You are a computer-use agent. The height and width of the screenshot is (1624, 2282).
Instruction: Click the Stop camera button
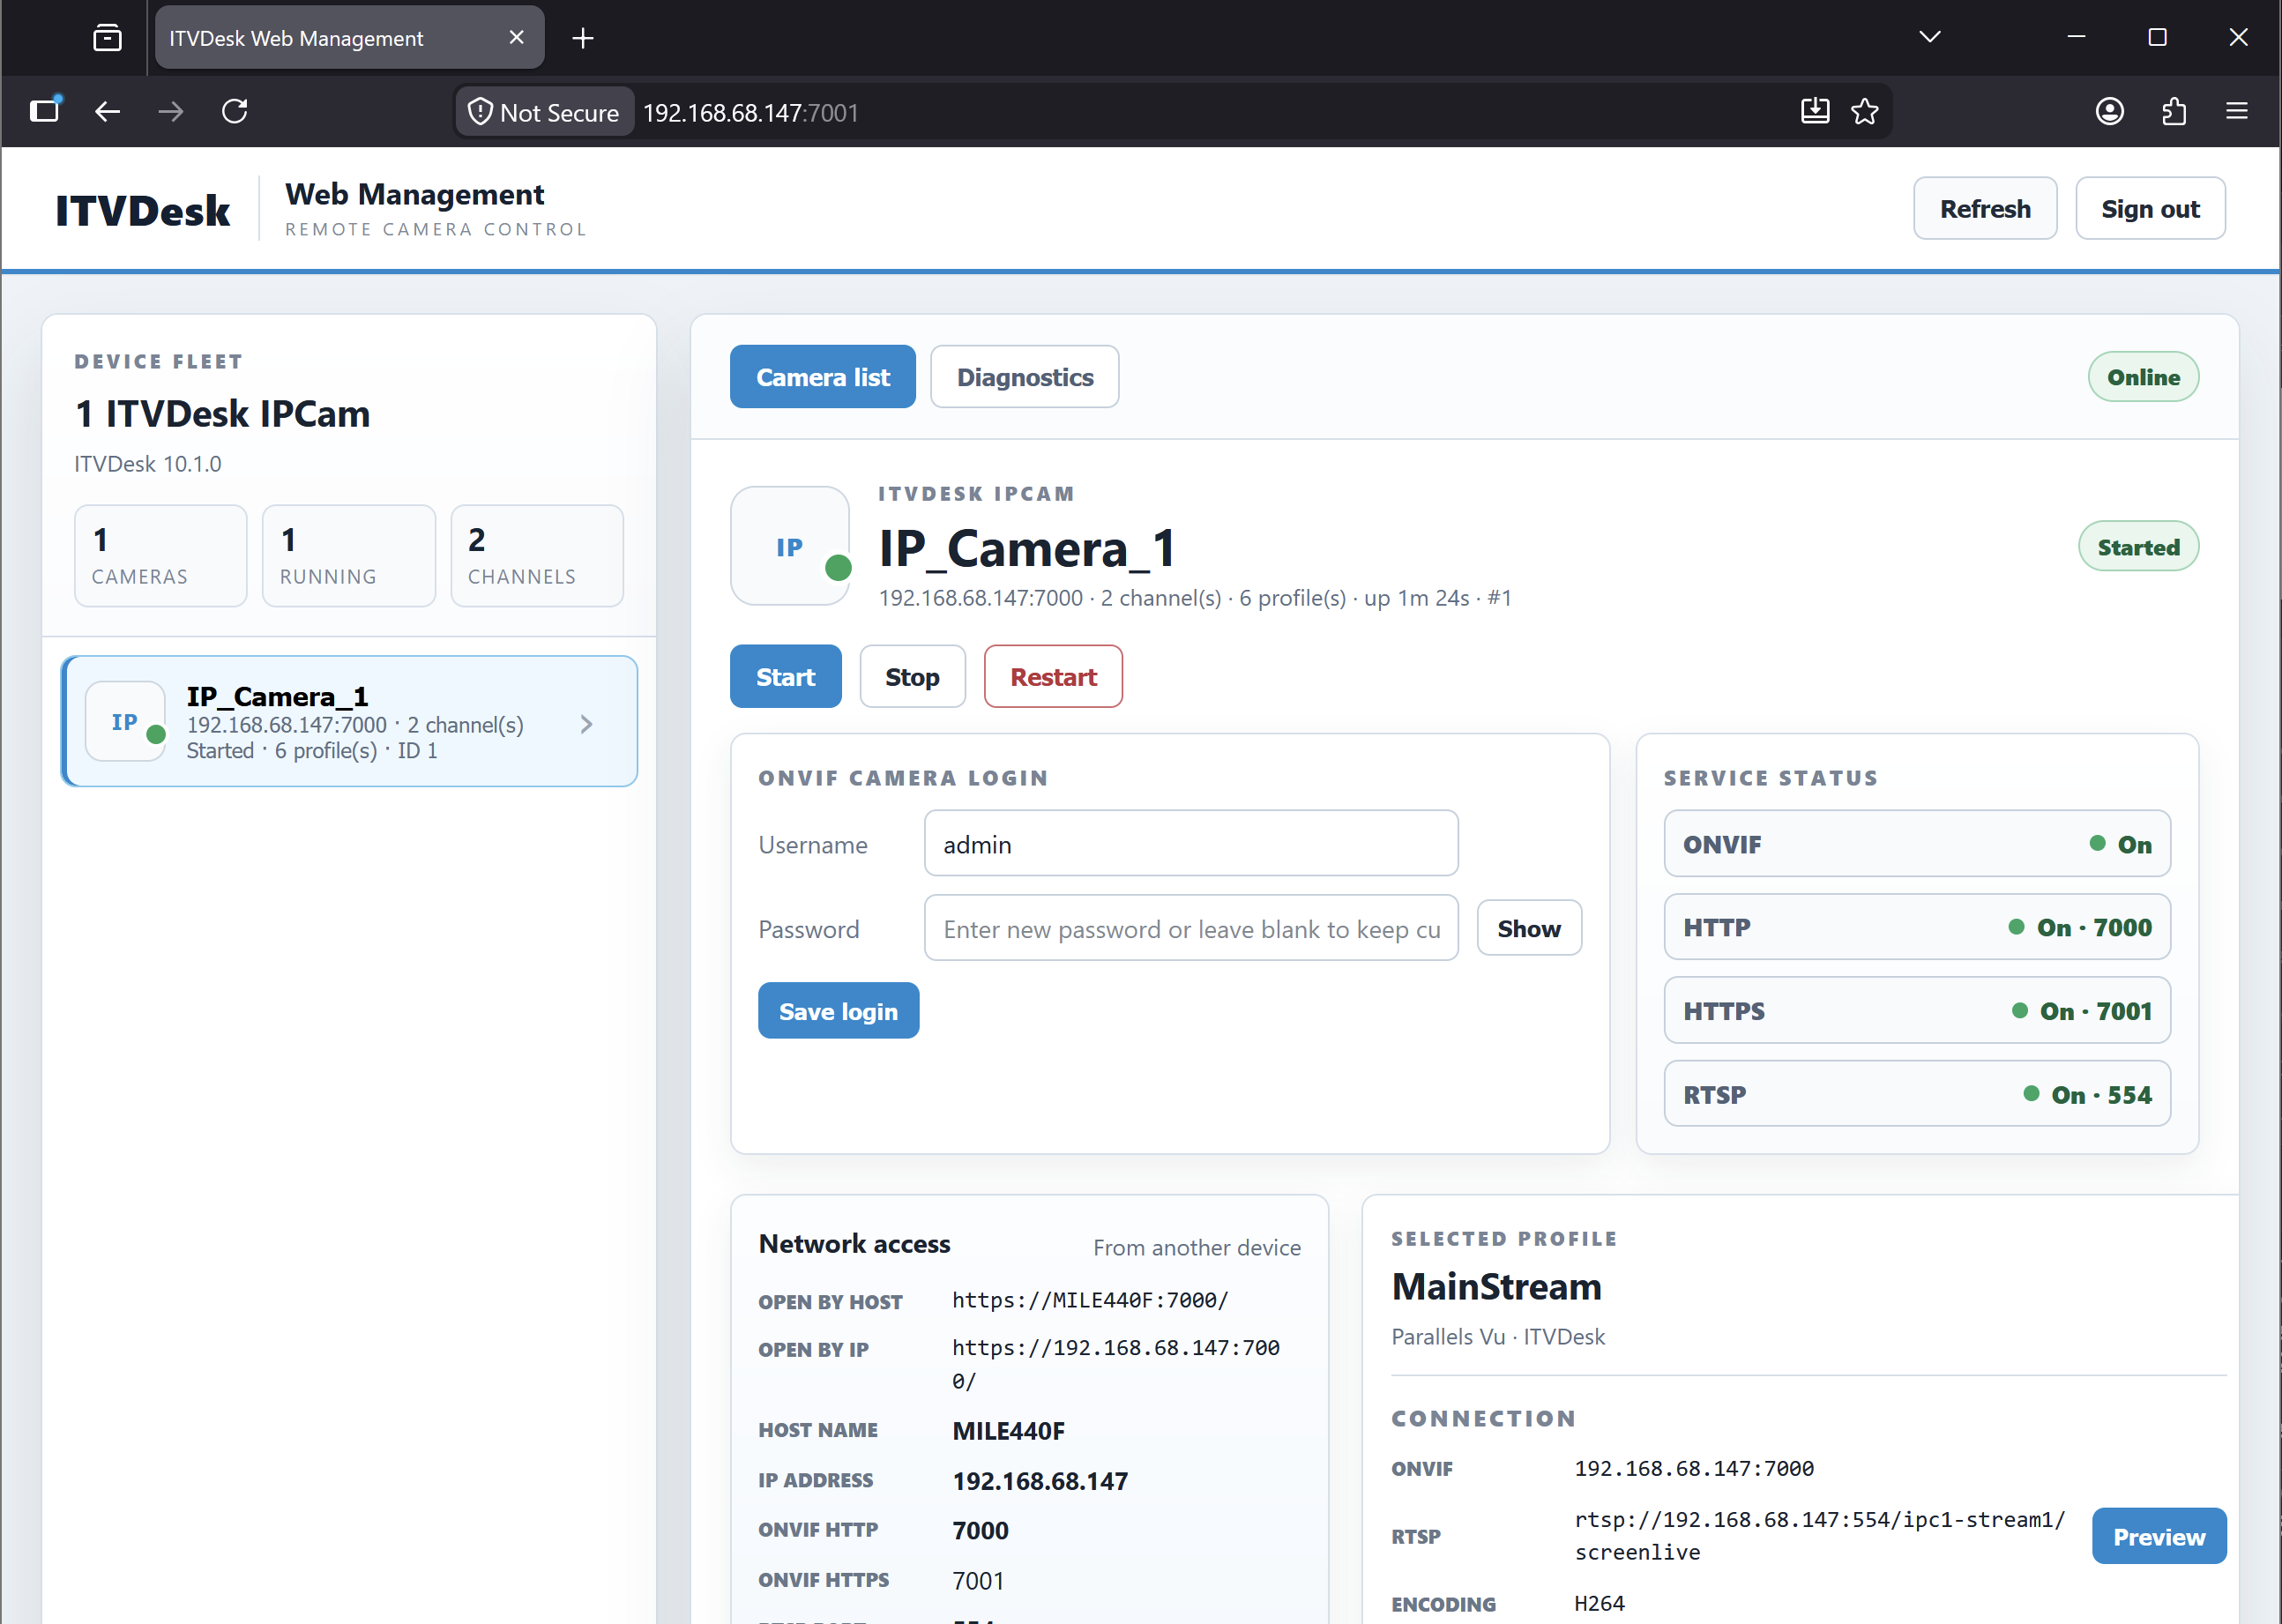point(912,677)
